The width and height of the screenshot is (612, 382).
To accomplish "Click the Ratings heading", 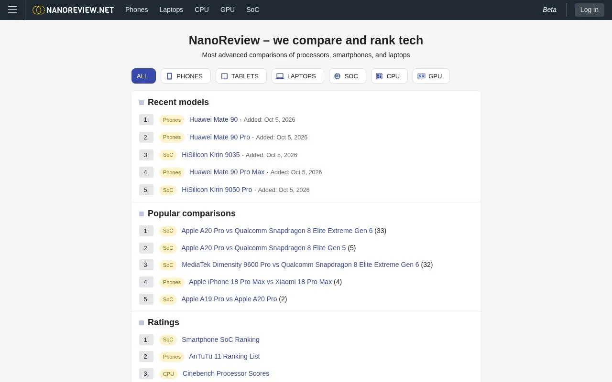I will tap(164, 322).
